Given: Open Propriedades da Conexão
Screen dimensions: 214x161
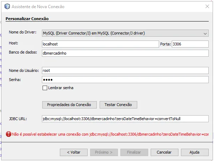Looking at the screenshot, I should 69,105.
